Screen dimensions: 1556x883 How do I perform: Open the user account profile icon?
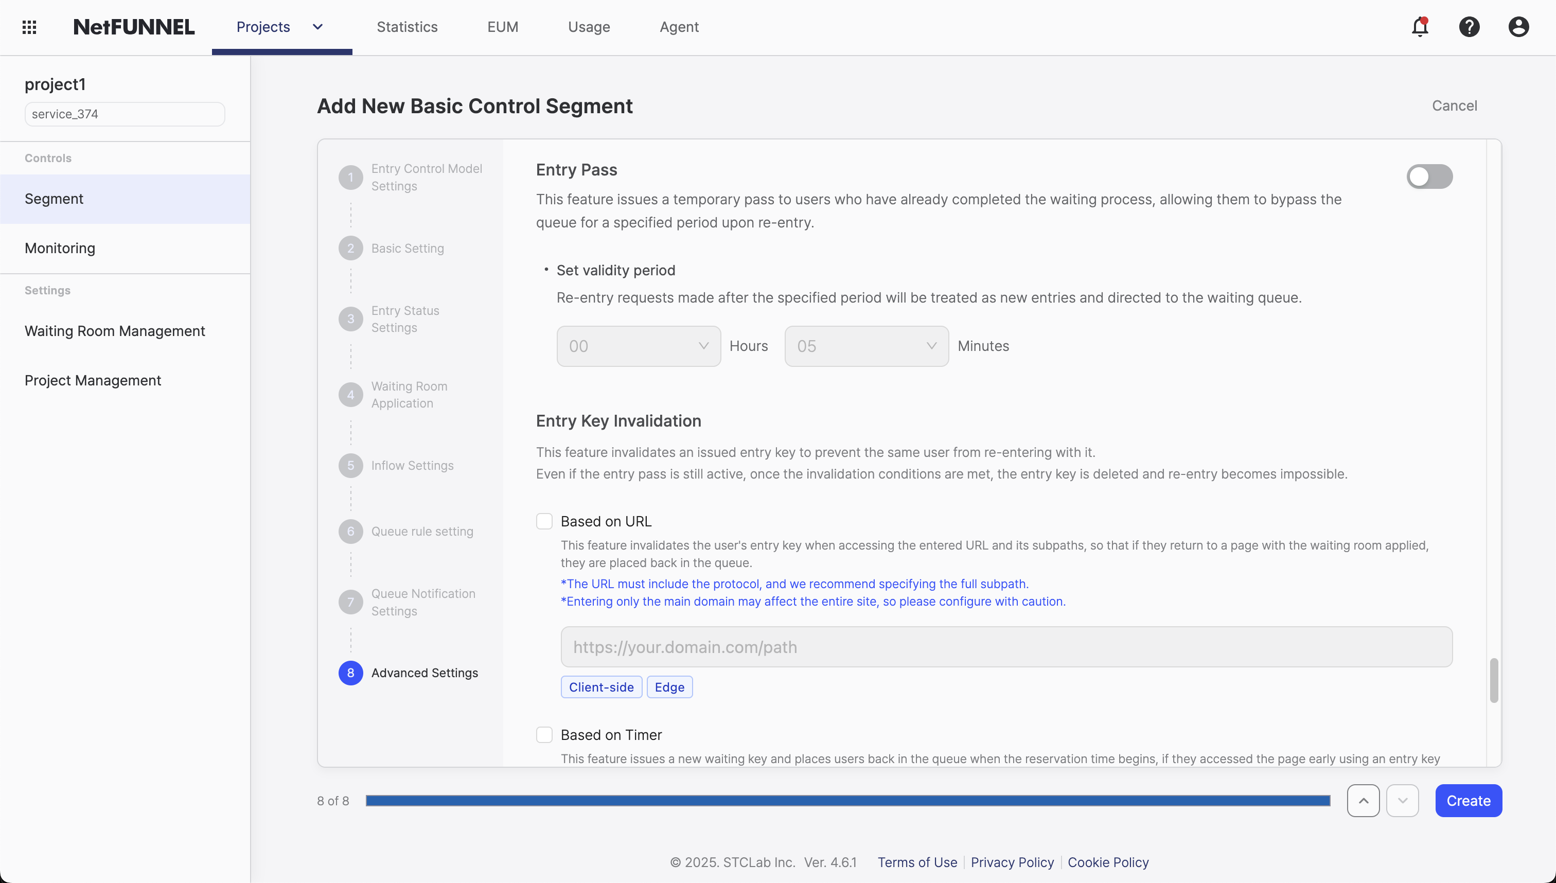pyautogui.click(x=1518, y=27)
